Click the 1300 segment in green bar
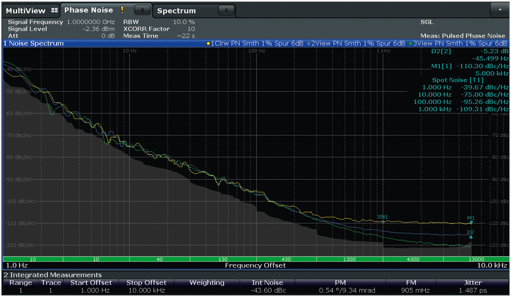This screenshot has height=297, width=511. [350, 259]
